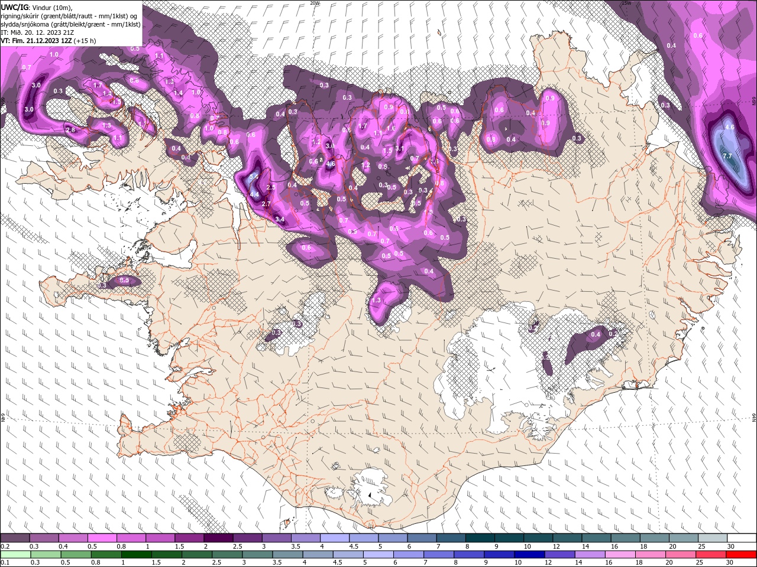
Task: Click the 'UWC/IG' title text
Action: [14, 6]
